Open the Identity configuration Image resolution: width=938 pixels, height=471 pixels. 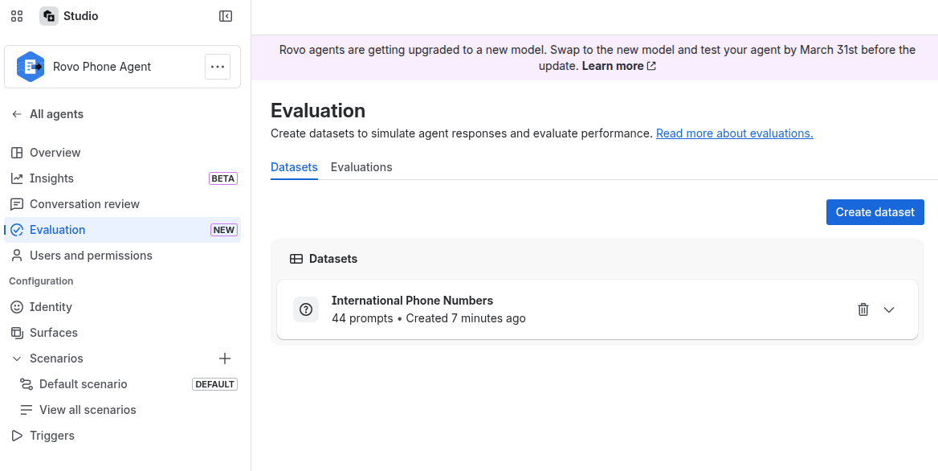[x=122, y=307]
